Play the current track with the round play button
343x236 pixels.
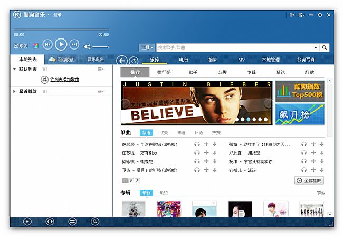click(x=61, y=45)
